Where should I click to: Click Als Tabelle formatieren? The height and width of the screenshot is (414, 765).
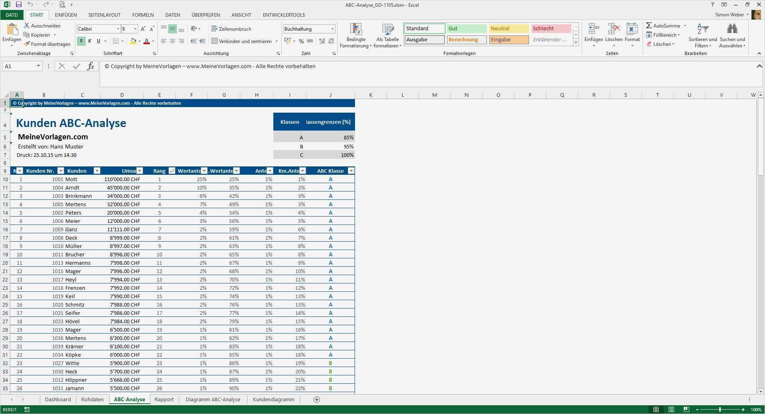[387, 35]
